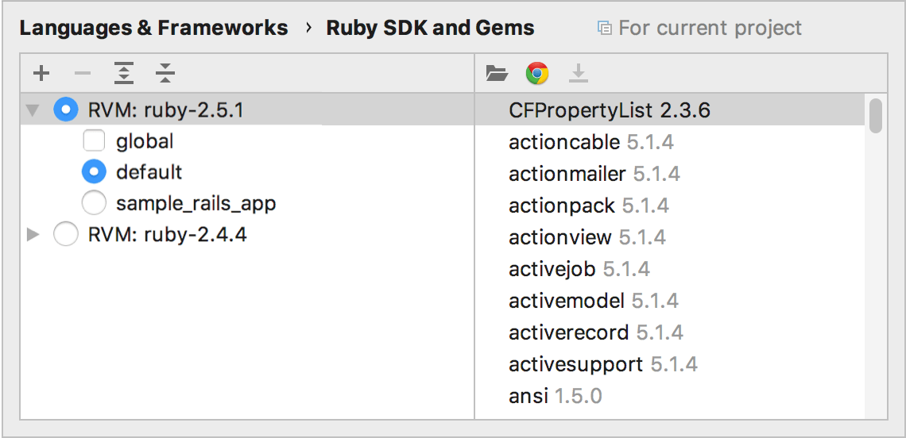Image resolution: width=906 pixels, height=438 pixels.
Task: Click the minus icon to remove SDK
Action: (83, 75)
